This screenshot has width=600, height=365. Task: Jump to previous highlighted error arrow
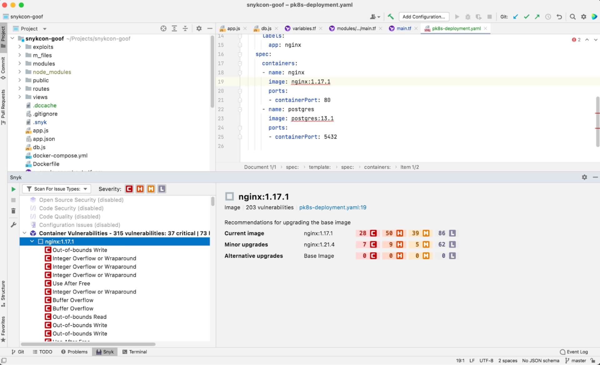(x=587, y=40)
